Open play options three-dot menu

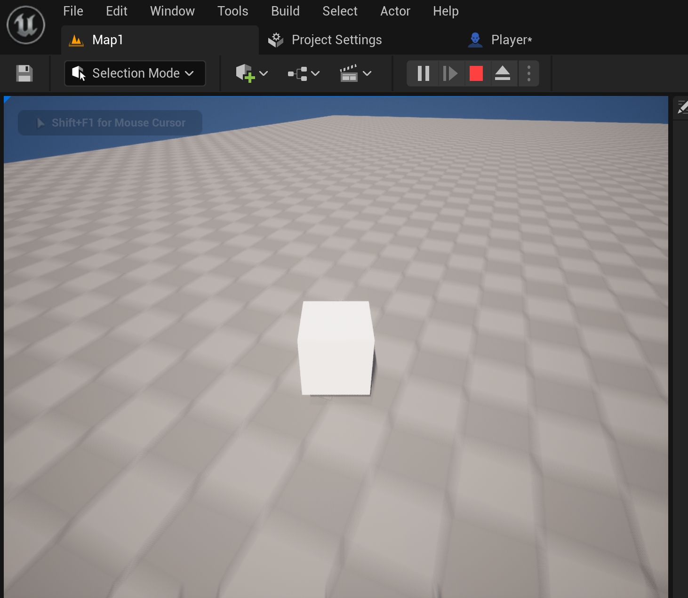pos(529,73)
